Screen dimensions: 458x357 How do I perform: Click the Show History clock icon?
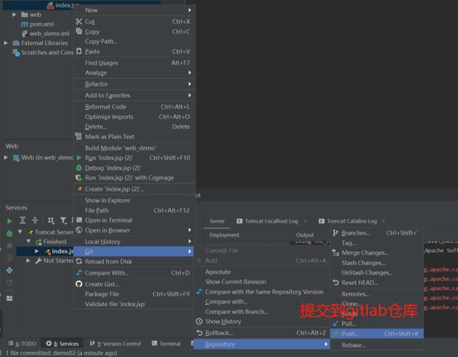199,321
